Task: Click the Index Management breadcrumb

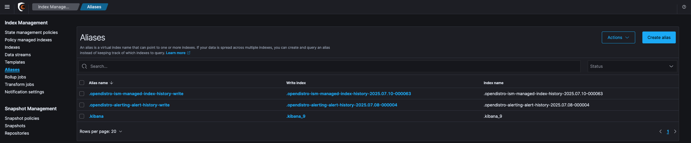Action: tap(54, 7)
